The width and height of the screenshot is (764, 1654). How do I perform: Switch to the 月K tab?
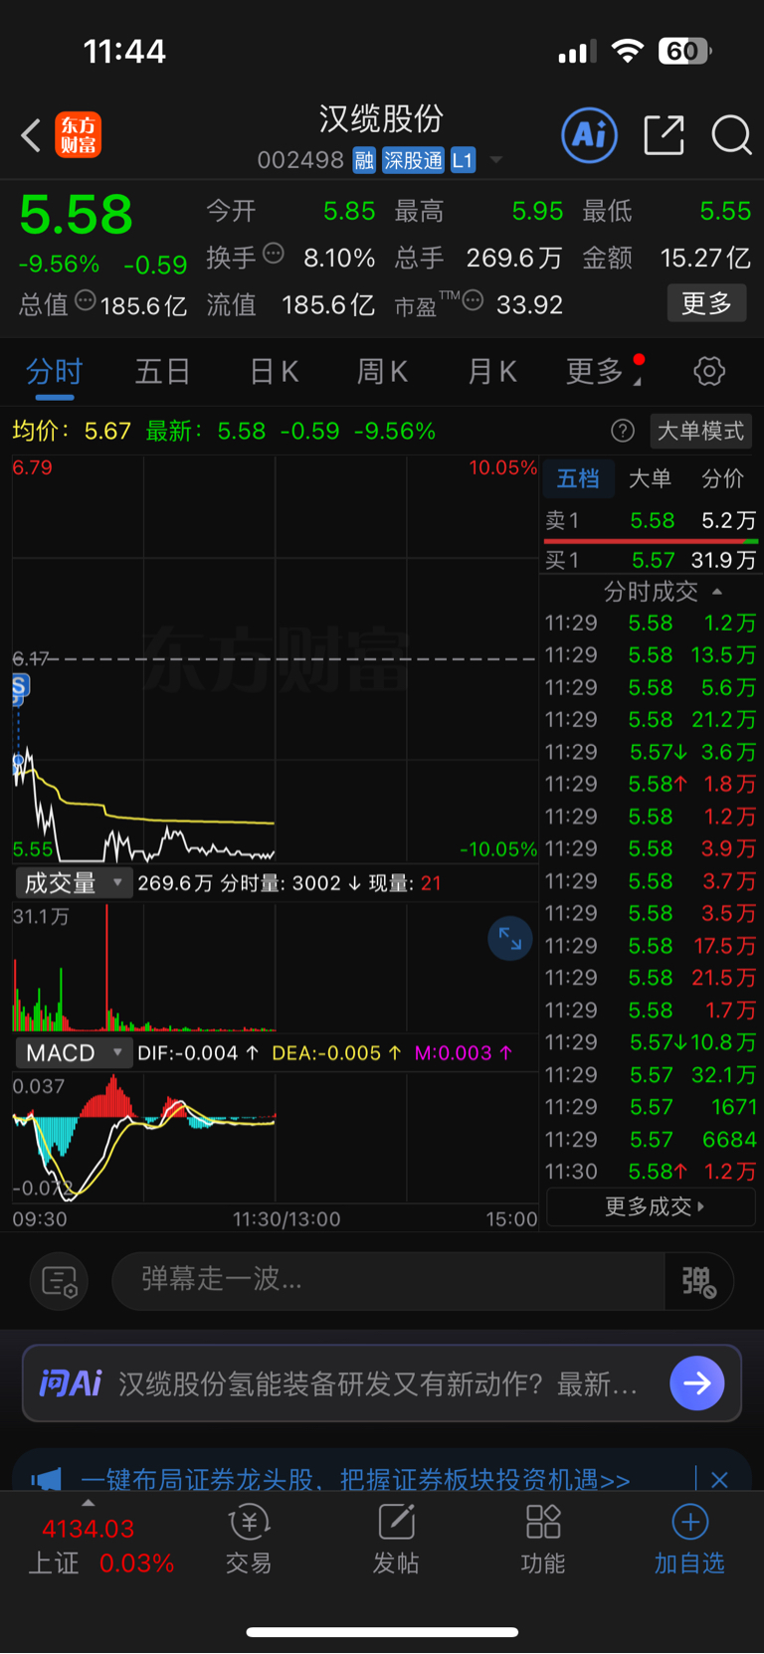tap(492, 372)
